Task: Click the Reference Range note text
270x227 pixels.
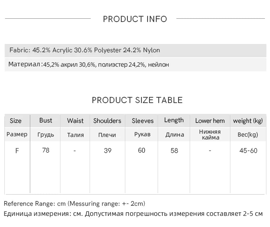Action: (x=75, y=204)
